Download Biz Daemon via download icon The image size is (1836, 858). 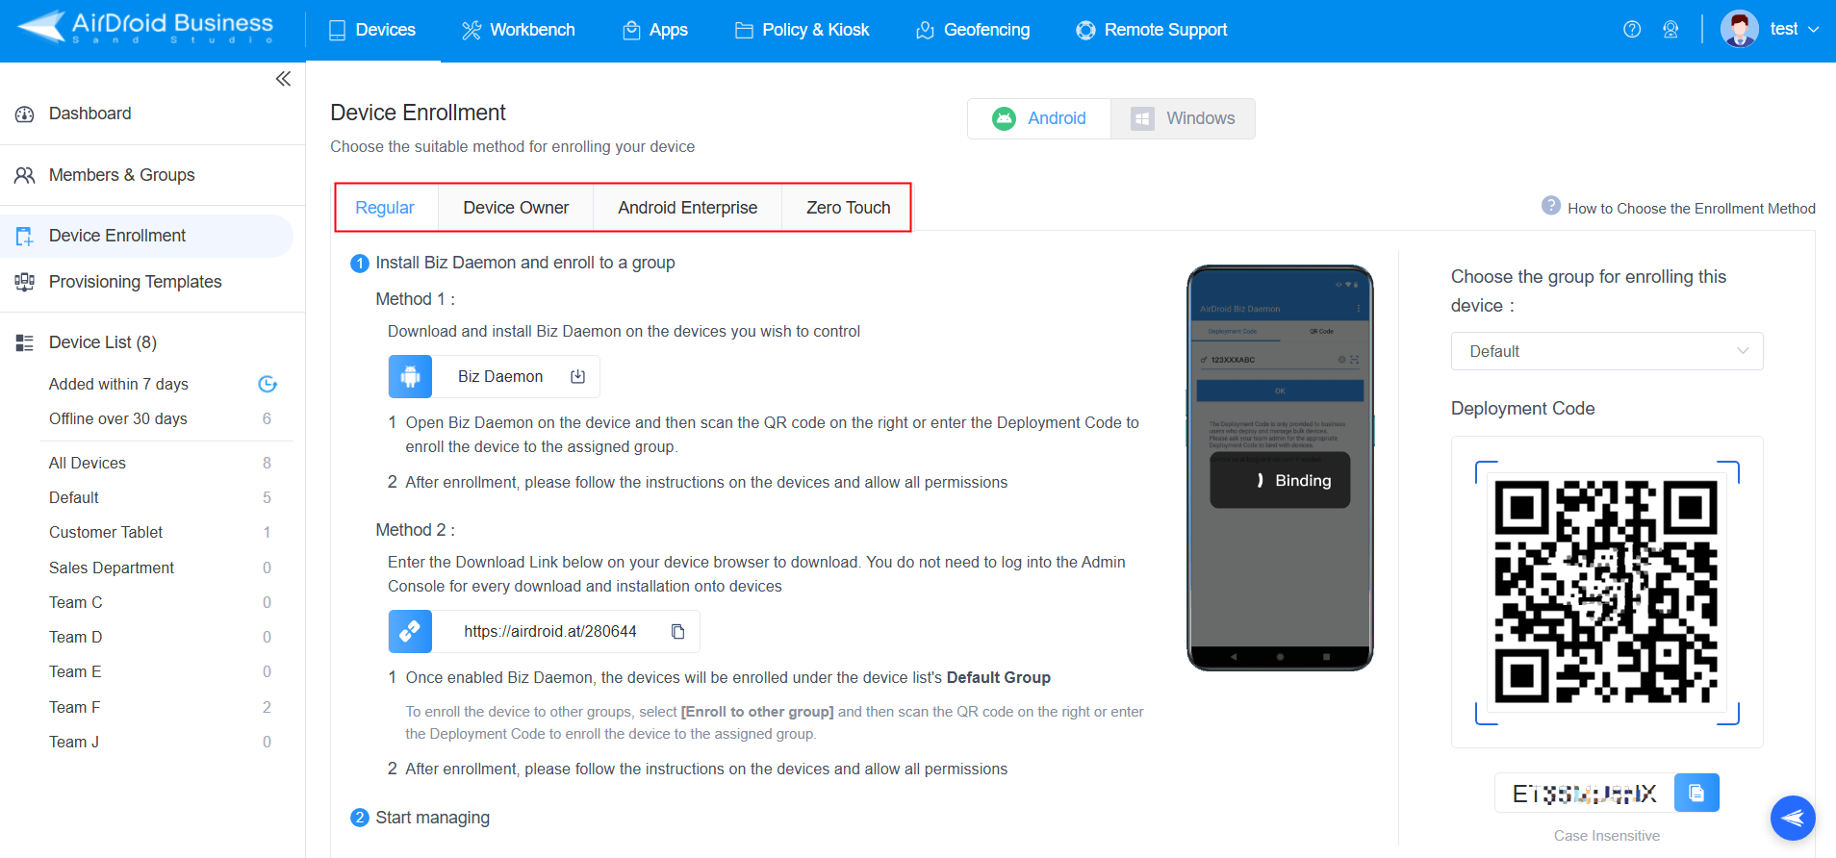[577, 376]
